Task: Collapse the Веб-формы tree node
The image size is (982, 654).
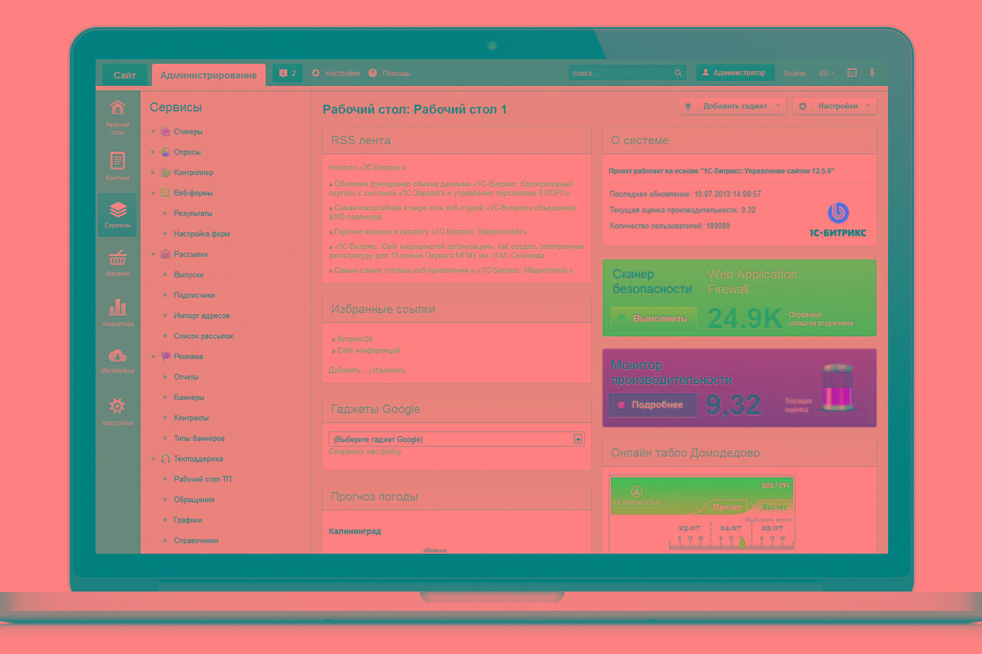Action: (x=153, y=193)
